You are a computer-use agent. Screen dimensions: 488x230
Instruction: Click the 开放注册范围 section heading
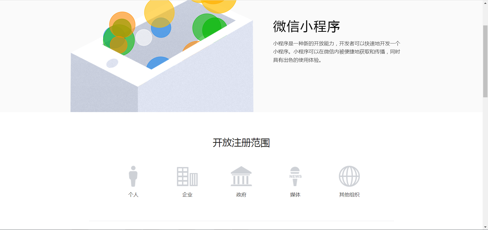pos(241,143)
